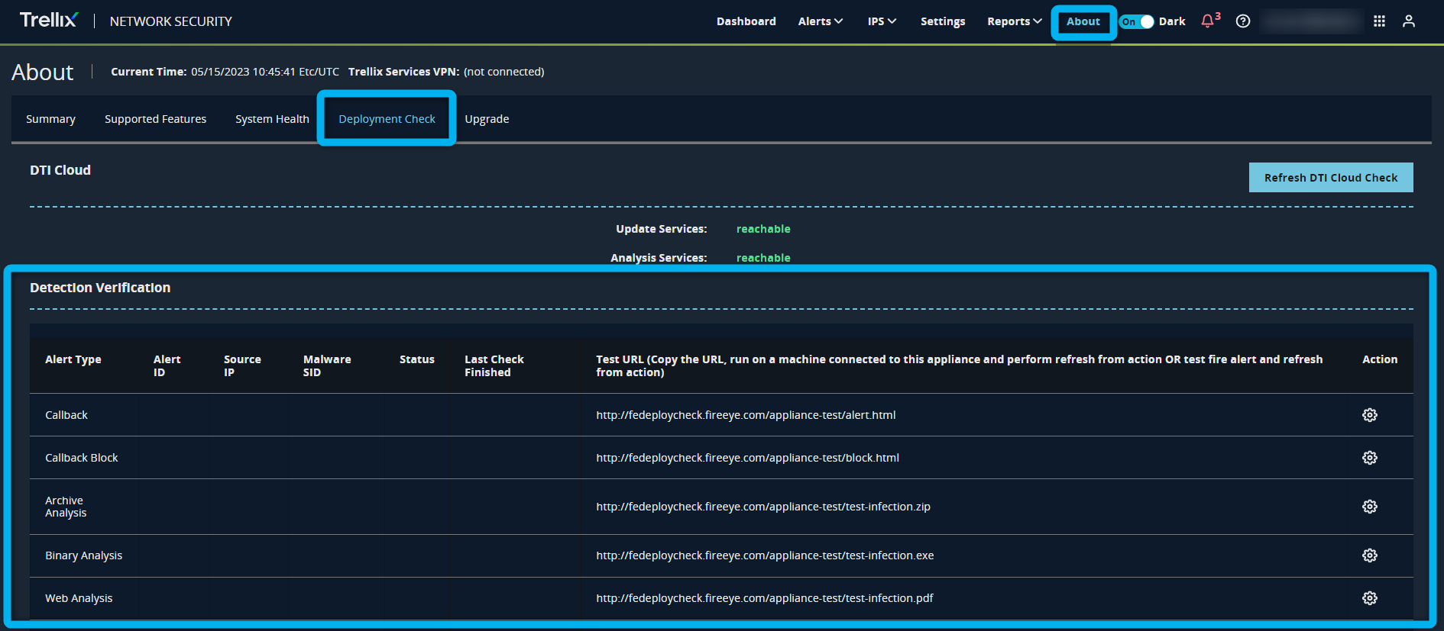The image size is (1444, 631).
Task: Expand the Alerts dropdown menu
Action: (821, 21)
